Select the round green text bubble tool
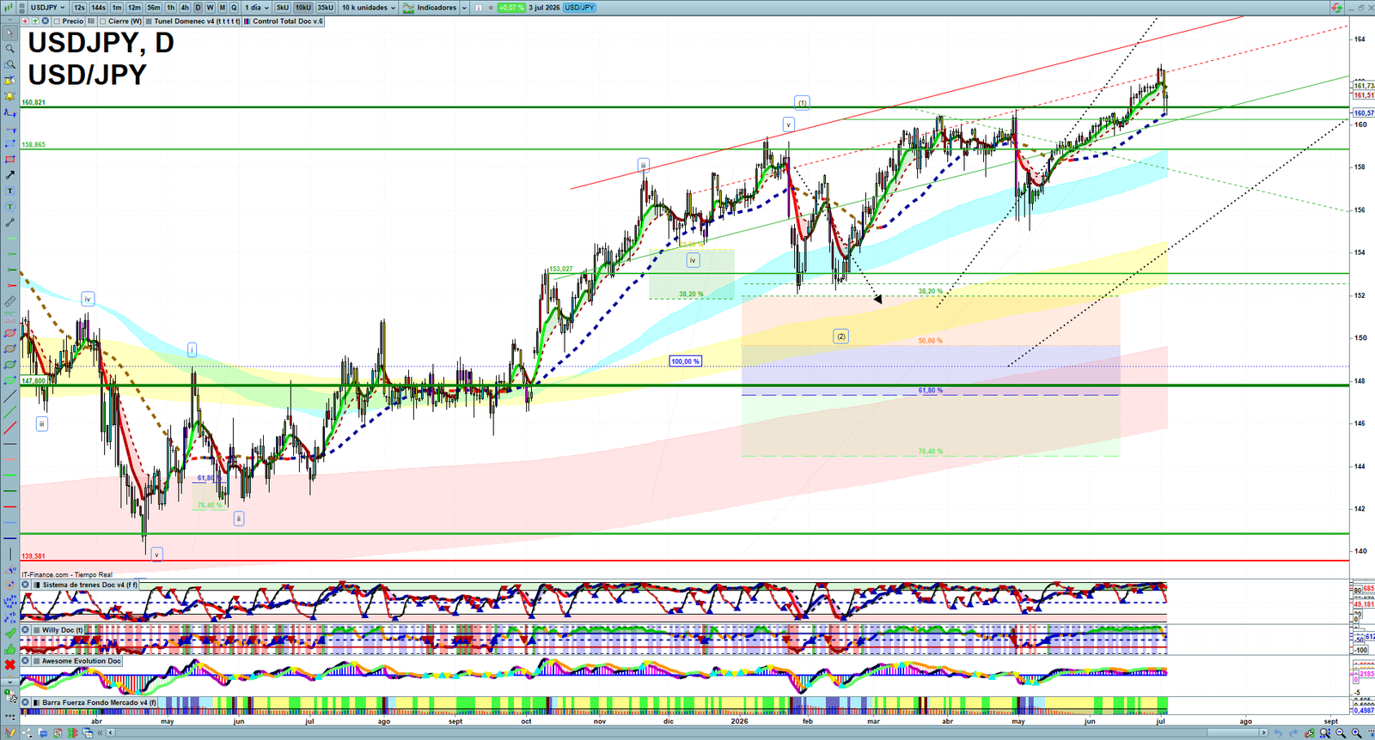This screenshot has width=1375, height=740. click(x=9, y=207)
